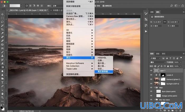Viewport: 185px width, 112px height.
Task: Switch to the 通道 tab
Action: [x=158, y=54]
